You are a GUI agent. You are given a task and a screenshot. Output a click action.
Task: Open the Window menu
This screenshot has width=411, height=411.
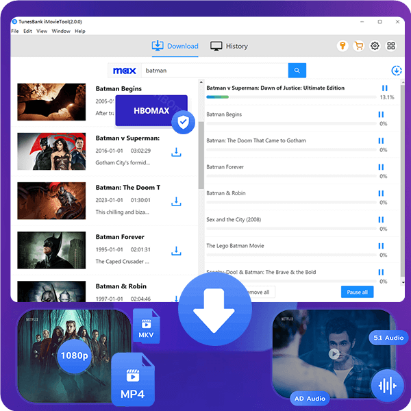(x=61, y=31)
